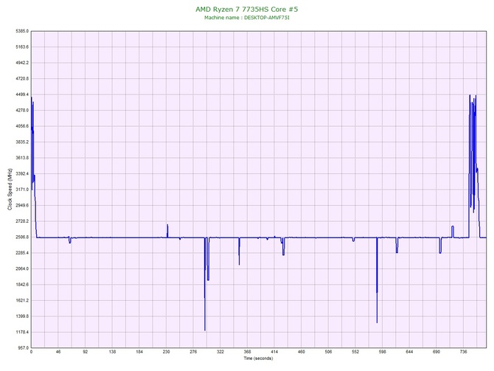This screenshot has width=494, height=371.
Task: Click the 1621.2 y-axis value
Action: 22,300
